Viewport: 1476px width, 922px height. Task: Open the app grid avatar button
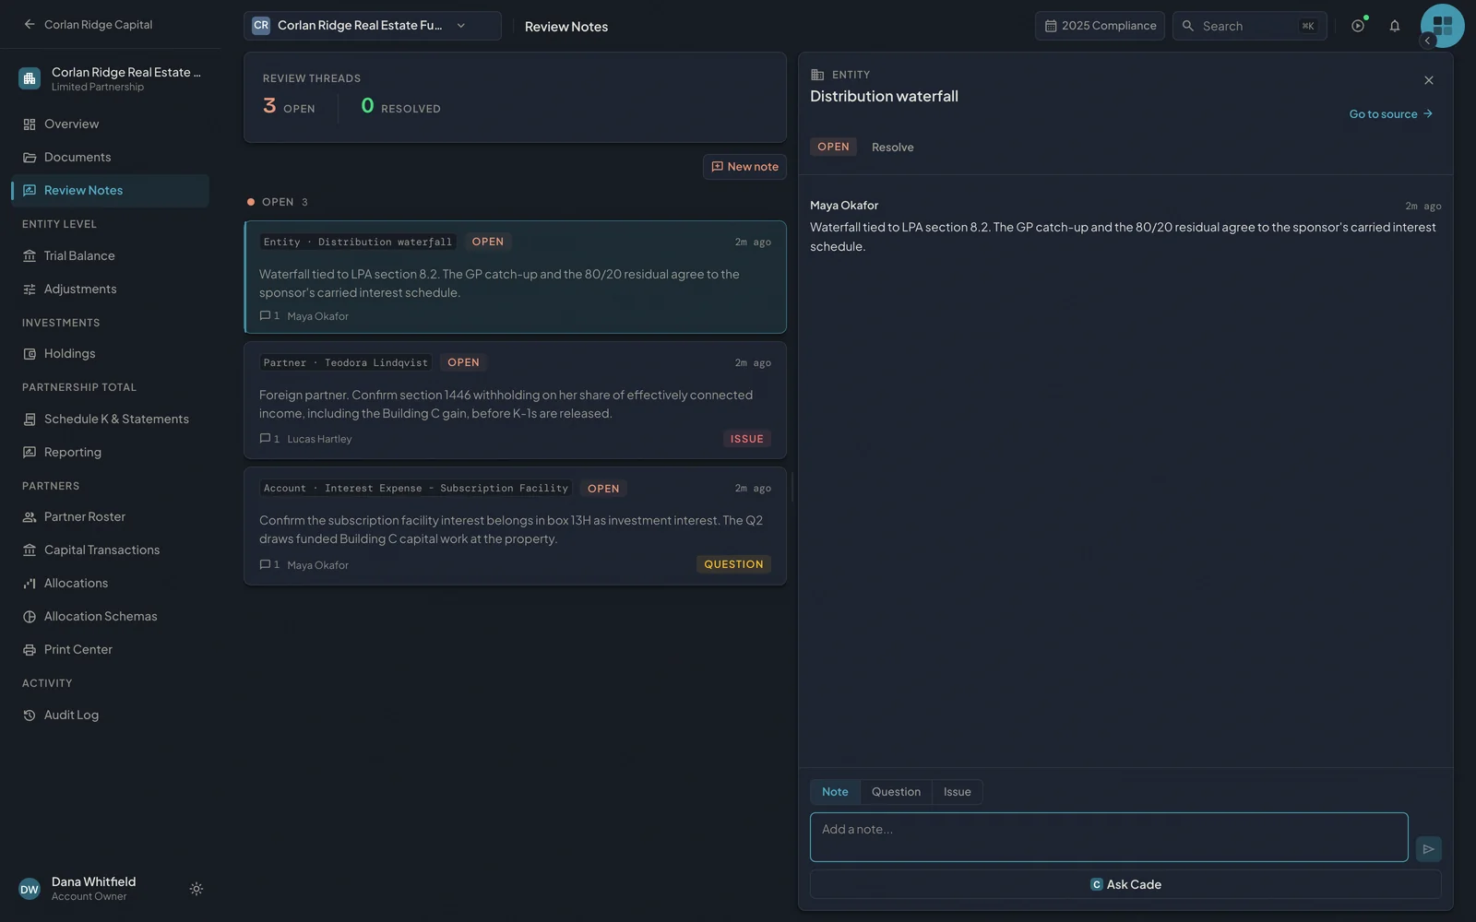[x=1443, y=26]
